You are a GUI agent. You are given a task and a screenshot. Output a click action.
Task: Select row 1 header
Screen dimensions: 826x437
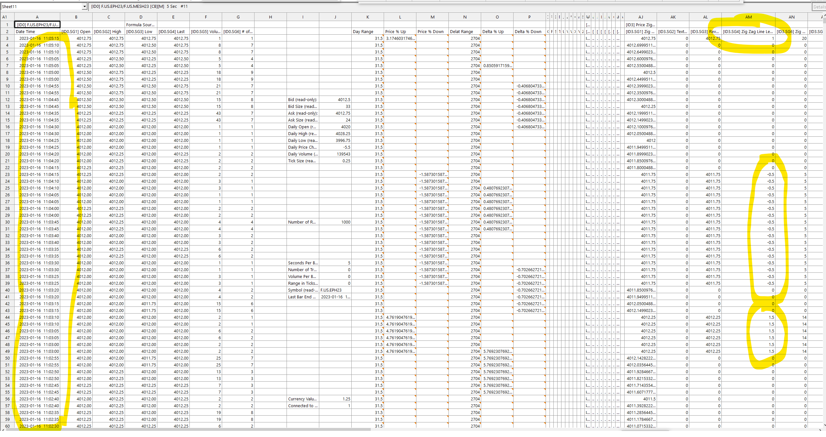coord(7,25)
